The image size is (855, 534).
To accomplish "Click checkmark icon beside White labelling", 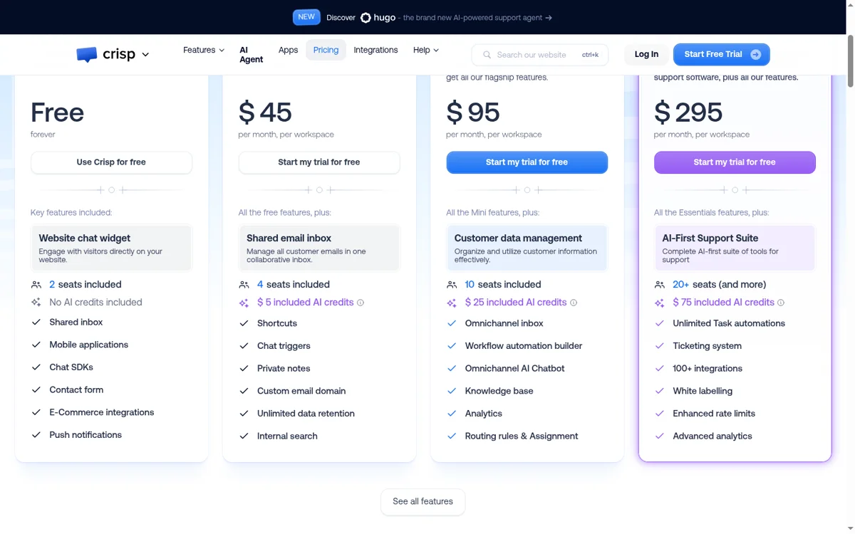I will click(x=660, y=391).
